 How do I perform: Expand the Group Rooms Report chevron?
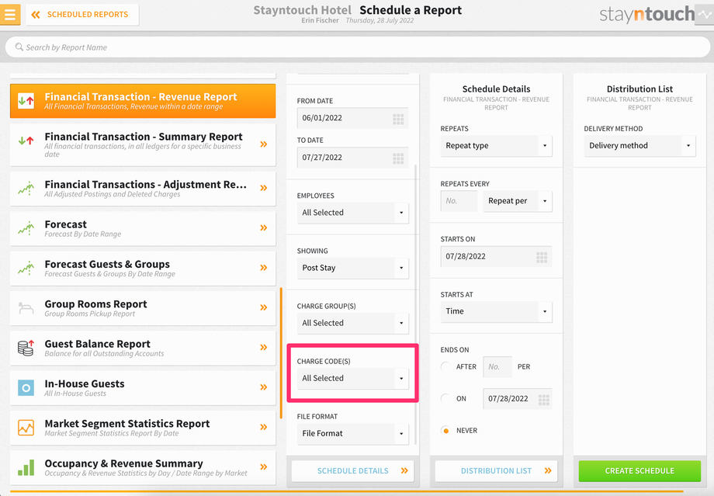pyautogui.click(x=264, y=307)
